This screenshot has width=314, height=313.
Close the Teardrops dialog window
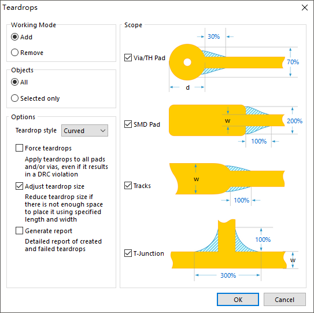[x=305, y=8]
